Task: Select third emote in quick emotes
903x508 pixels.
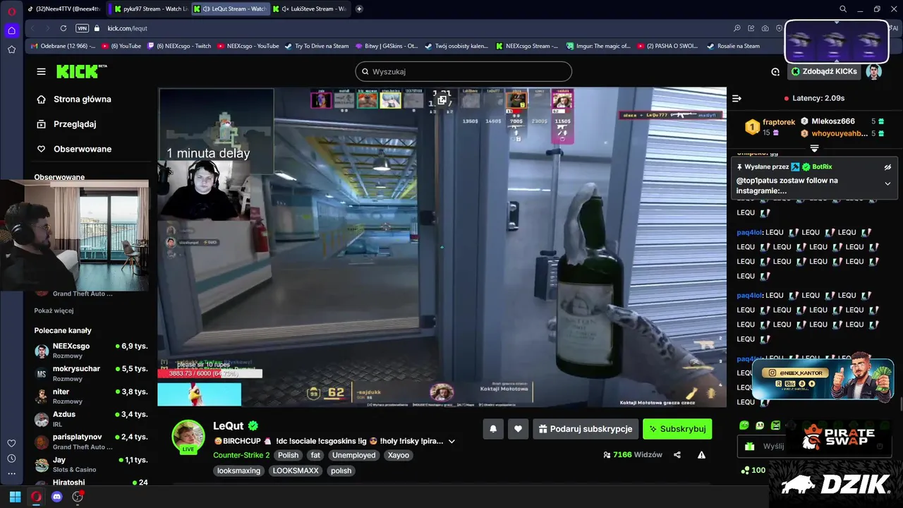Action: [776, 425]
